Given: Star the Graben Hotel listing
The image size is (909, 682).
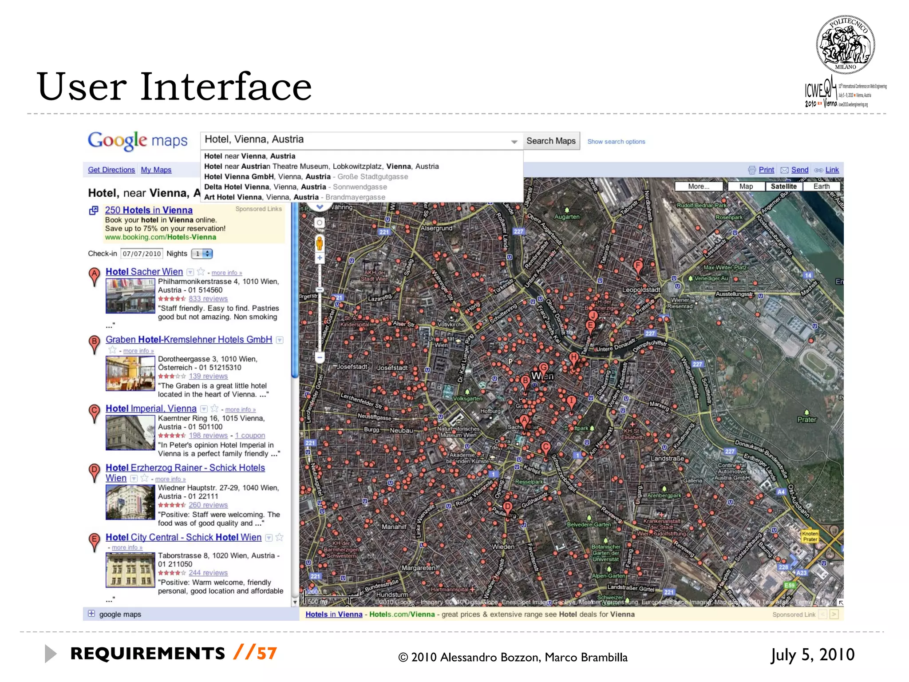Looking at the screenshot, I should 112,350.
